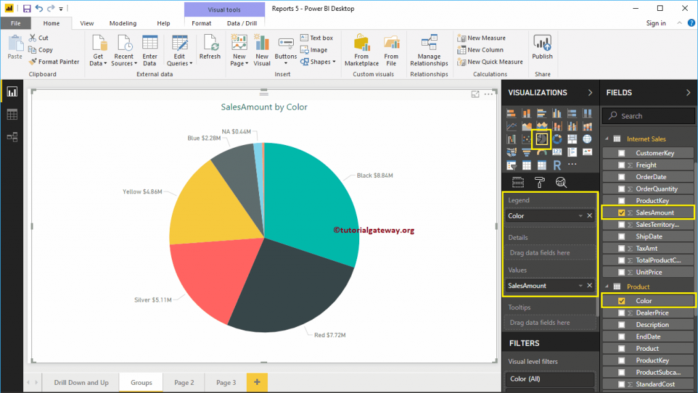
Task: Collapse the Internet Sales table
Action: (607, 139)
